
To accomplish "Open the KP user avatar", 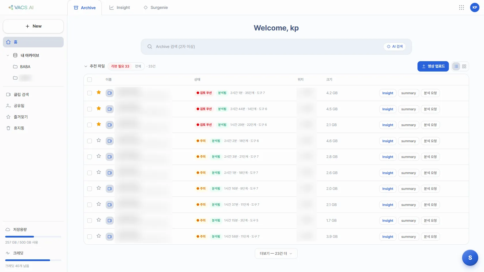I will coord(475,7).
